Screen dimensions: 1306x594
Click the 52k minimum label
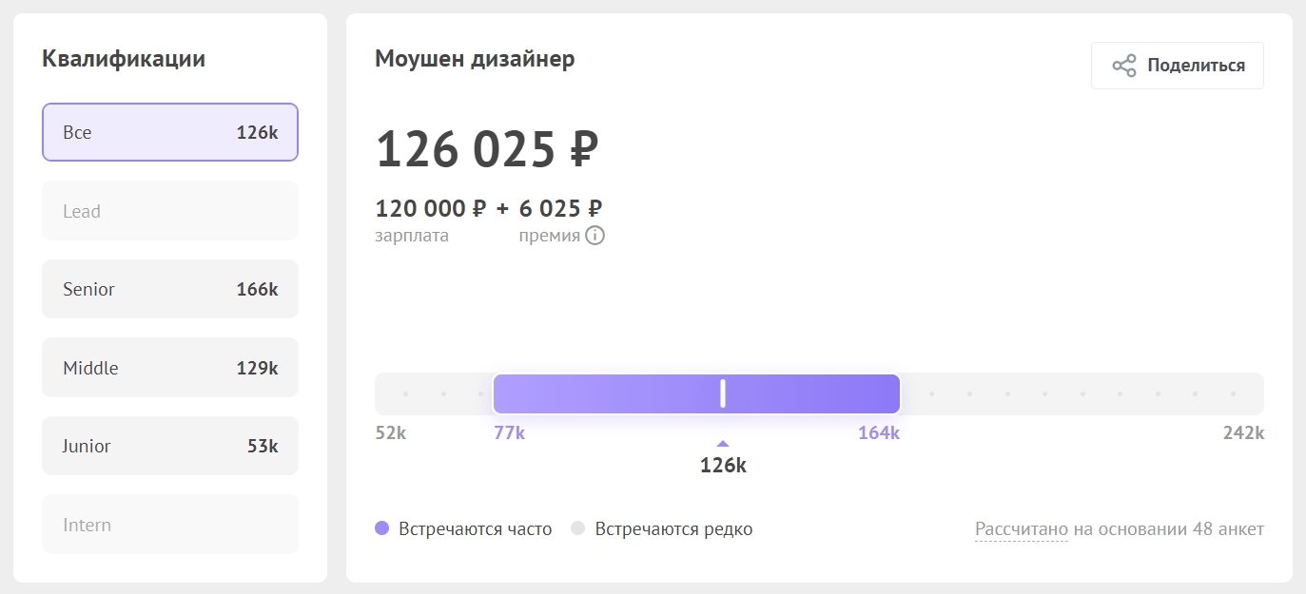pyautogui.click(x=390, y=433)
